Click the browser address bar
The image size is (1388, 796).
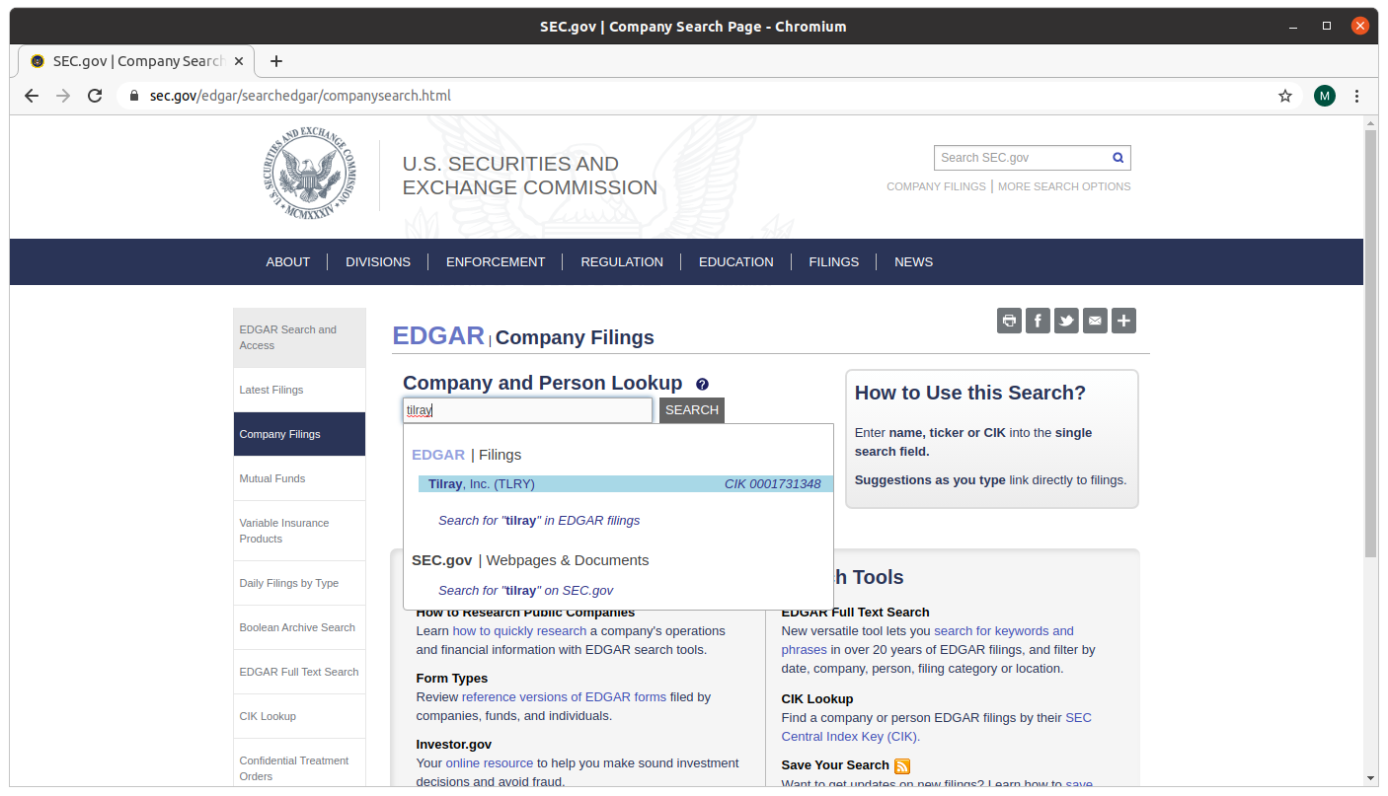395,96
